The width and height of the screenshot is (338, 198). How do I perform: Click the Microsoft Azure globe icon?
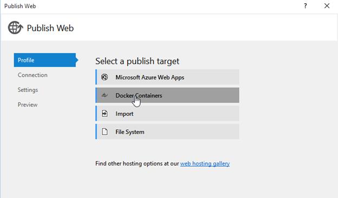point(105,77)
